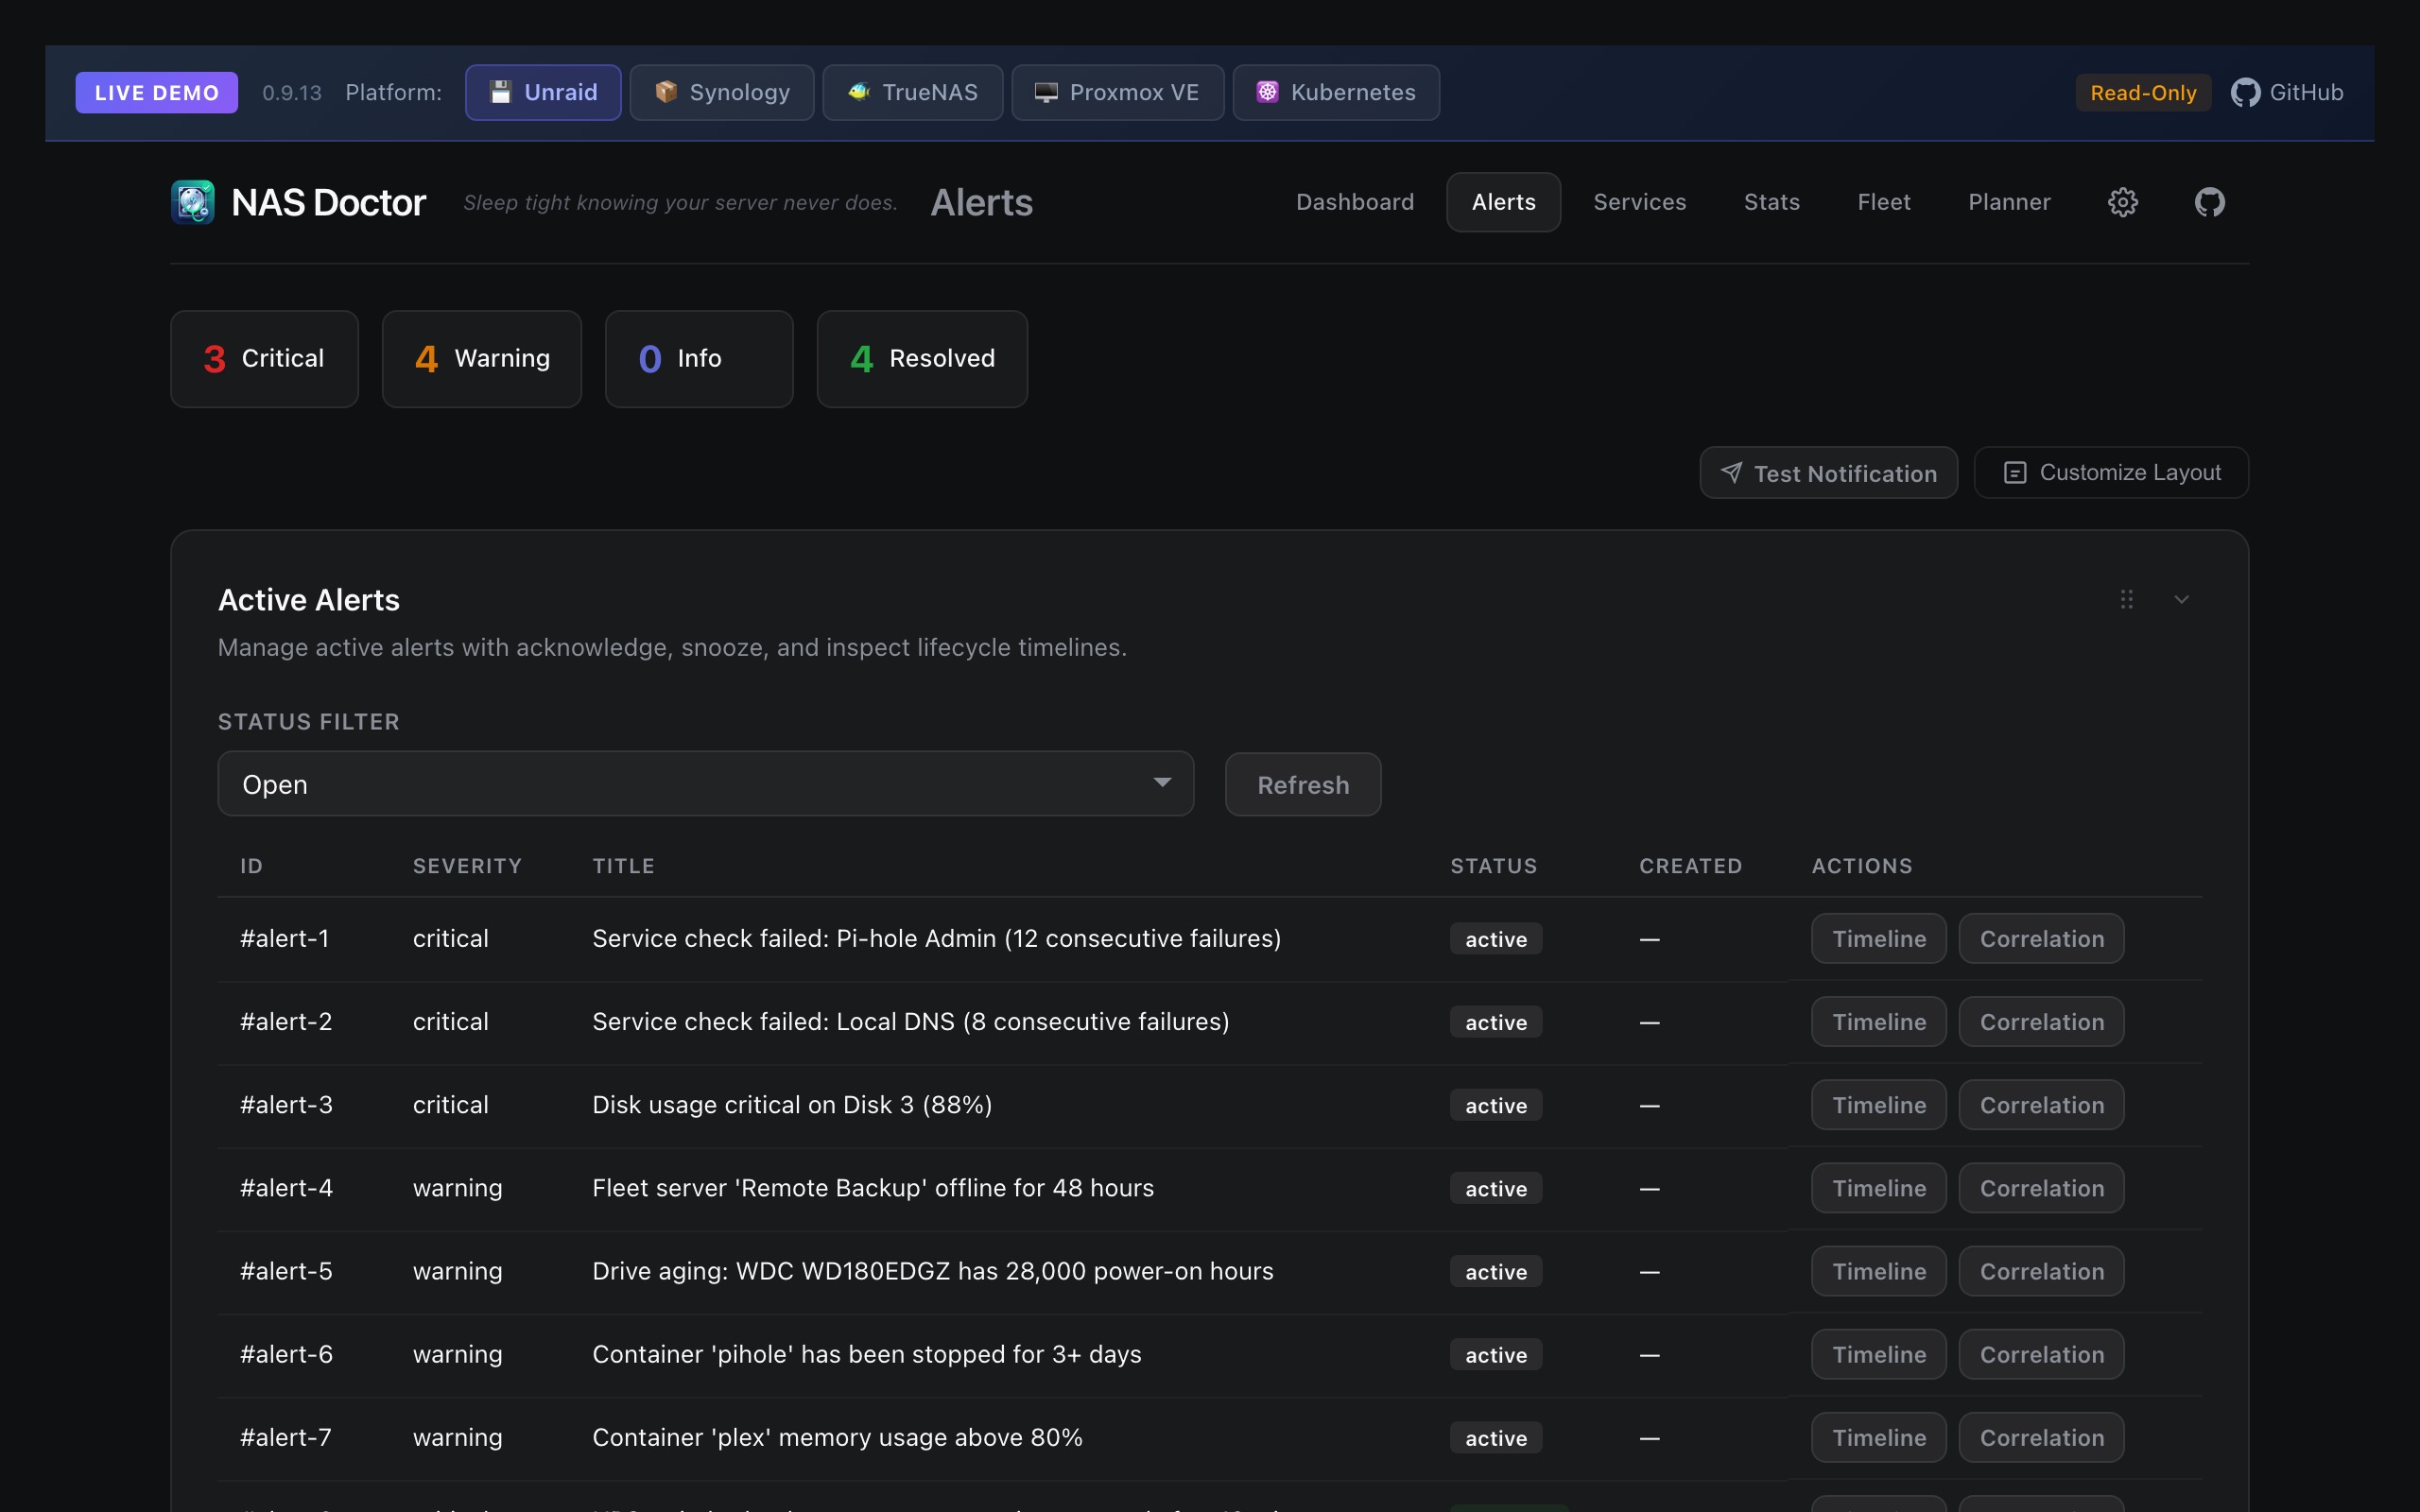This screenshot has width=2420, height=1512.
Task: Open Correlation for alert-1 Pi-hole Admin
Action: point(2041,938)
